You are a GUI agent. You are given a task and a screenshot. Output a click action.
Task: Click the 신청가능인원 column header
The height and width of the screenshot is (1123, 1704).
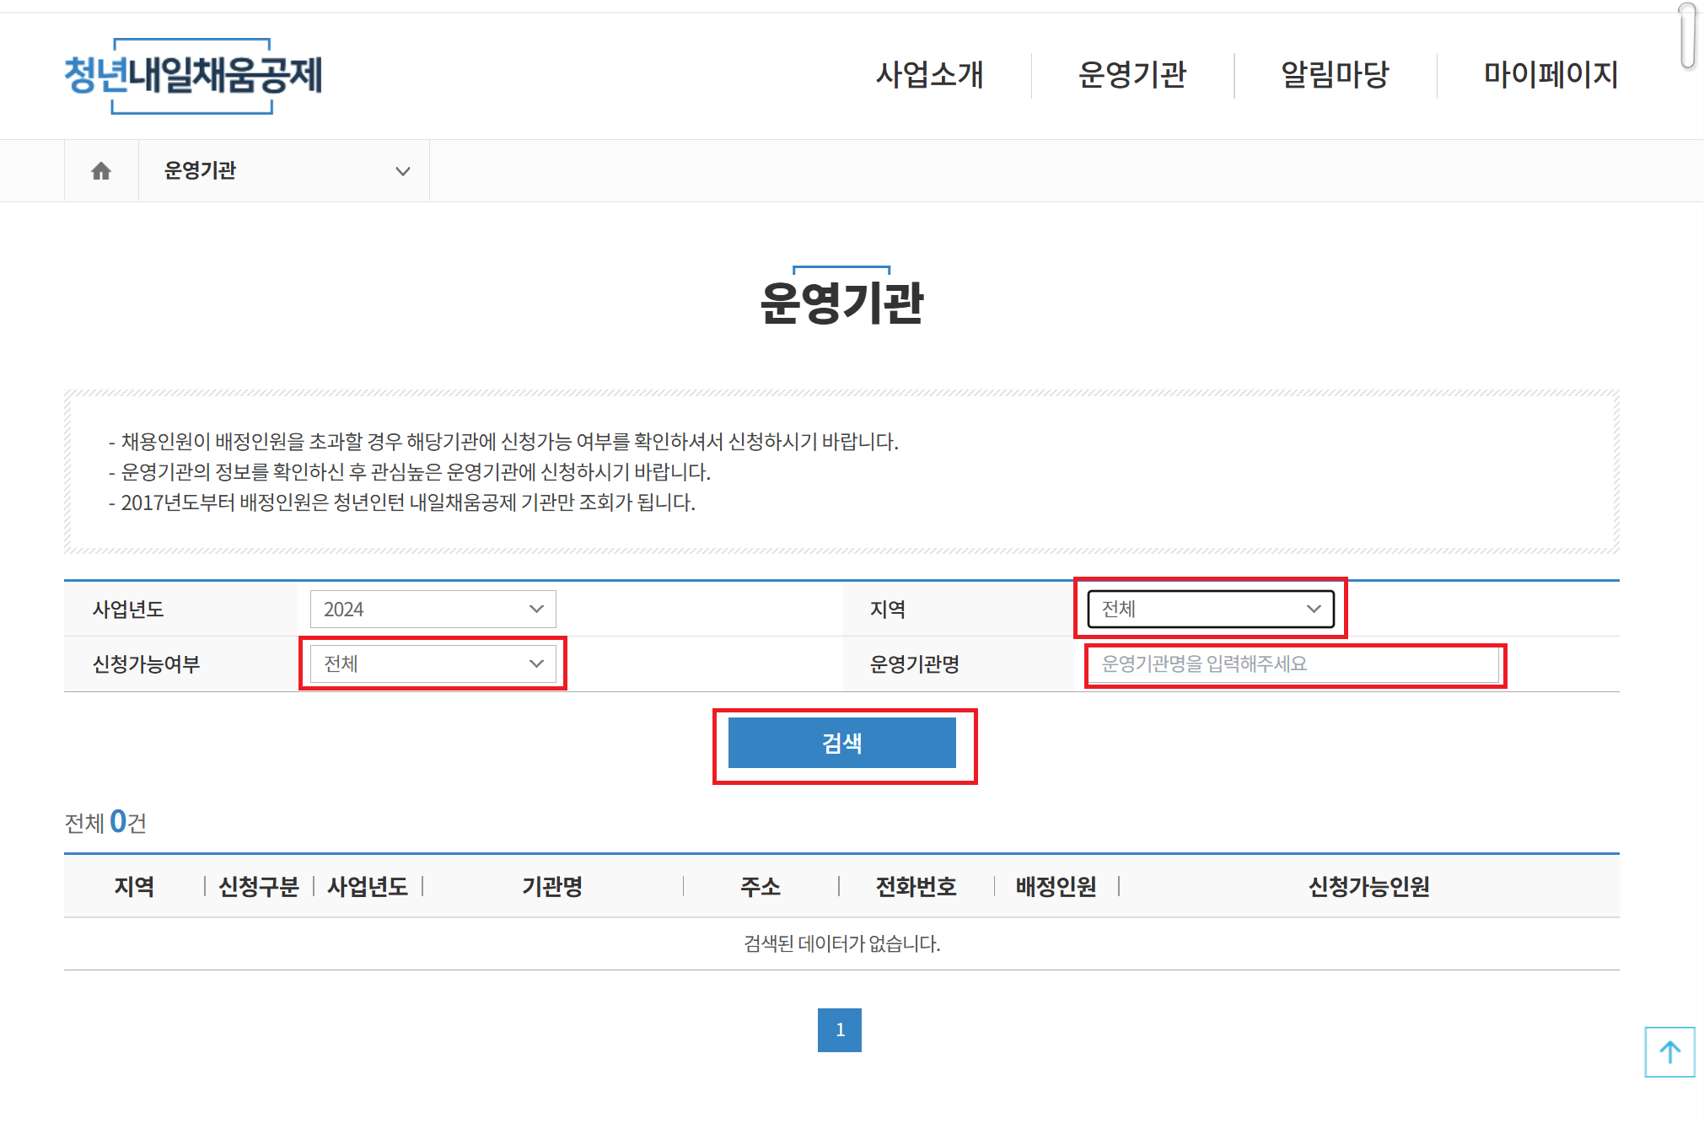(x=1368, y=886)
